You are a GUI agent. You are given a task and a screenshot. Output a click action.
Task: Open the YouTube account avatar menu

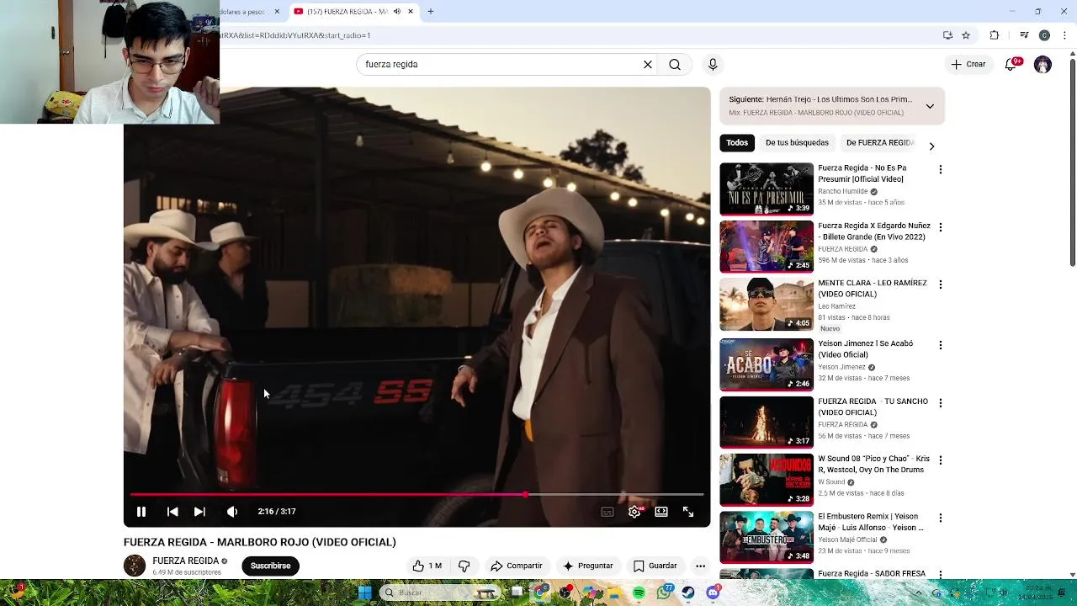coord(1043,64)
